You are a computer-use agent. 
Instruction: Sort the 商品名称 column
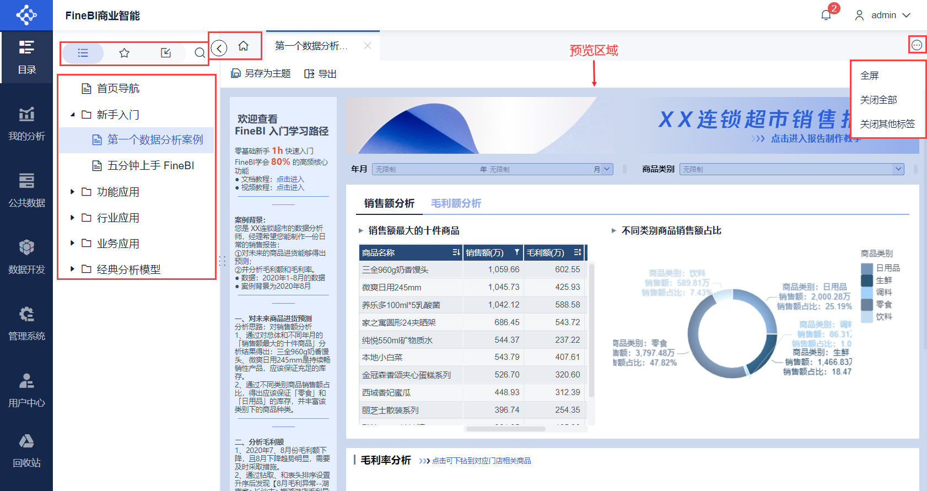(x=456, y=252)
